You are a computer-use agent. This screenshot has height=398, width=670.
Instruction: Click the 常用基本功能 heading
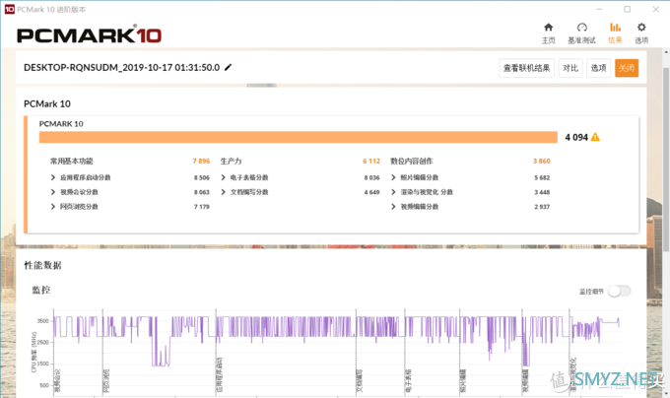tap(71, 161)
